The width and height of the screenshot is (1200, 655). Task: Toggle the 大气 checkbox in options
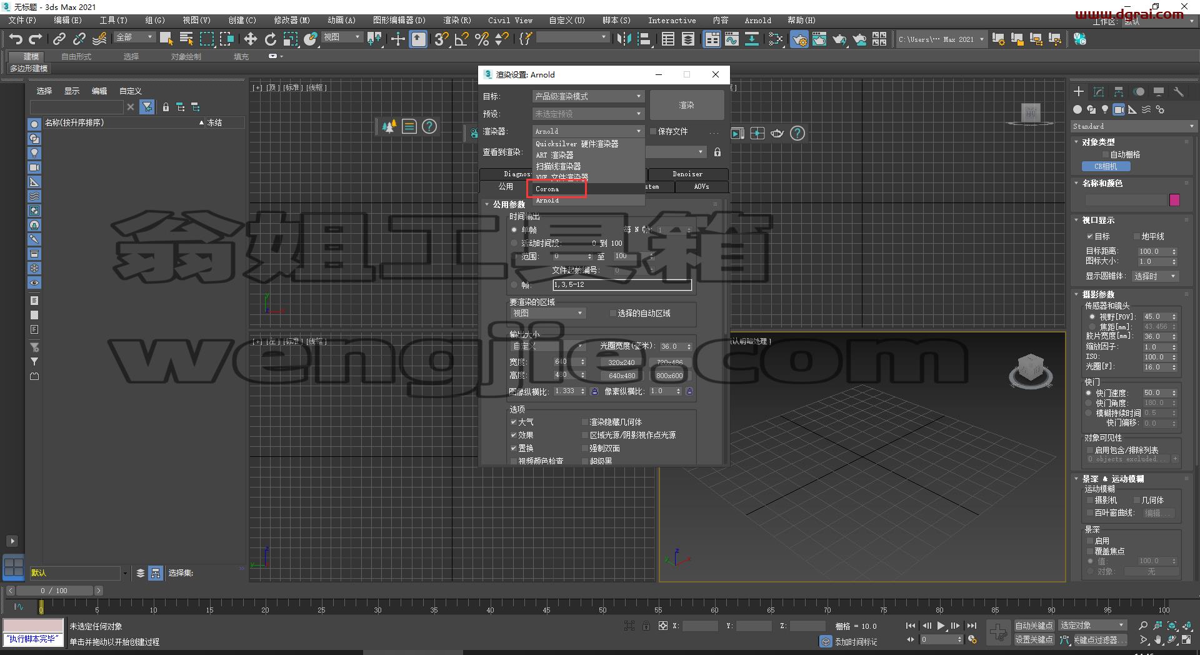514,422
